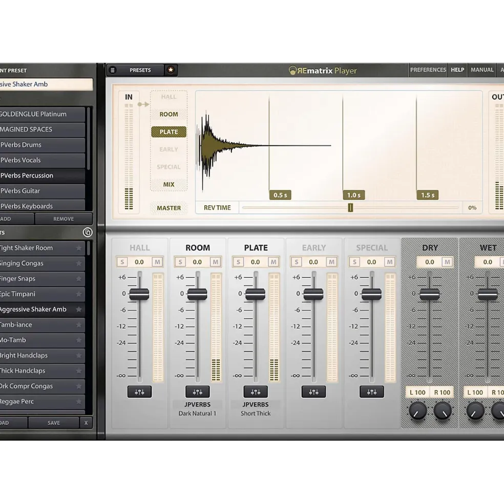Click the PLATE channel fader
504x504 pixels.
[256, 294]
